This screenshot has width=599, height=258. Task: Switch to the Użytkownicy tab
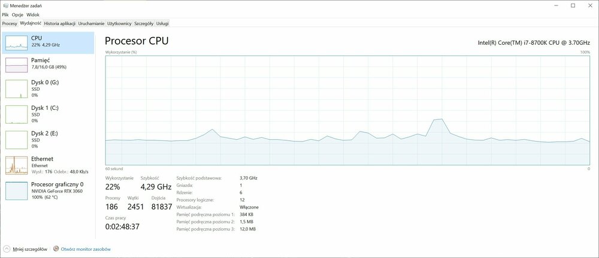pyautogui.click(x=119, y=23)
